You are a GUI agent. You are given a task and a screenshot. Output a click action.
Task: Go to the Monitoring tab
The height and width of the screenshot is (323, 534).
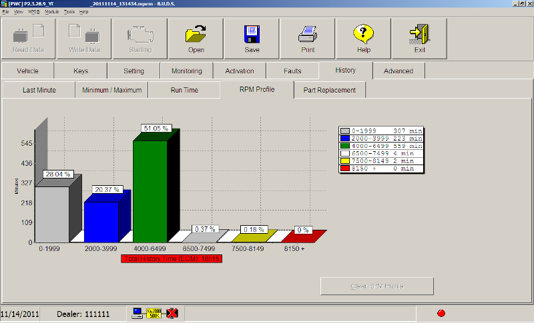click(186, 71)
